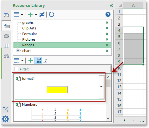Expand the chart tree node
The width and height of the screenshot is (149, 128).
tap(18, 51)
